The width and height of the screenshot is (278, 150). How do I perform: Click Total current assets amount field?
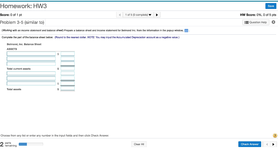[x=68, y=69]
